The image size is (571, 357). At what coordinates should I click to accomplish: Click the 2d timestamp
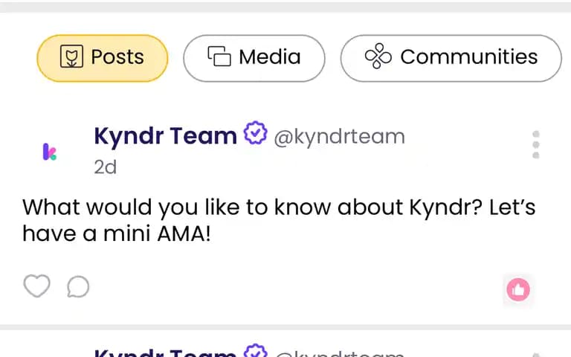pyautogui.click(x=106, y=167)
